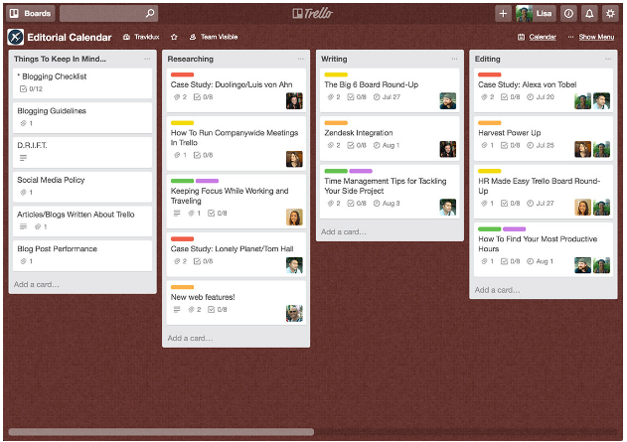Click checklist badge on Time Management Tips card
This screenshot has width=627, height=442.
(x=357, y=204)
